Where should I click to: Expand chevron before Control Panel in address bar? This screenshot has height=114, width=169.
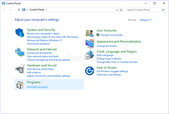point(27,10)
